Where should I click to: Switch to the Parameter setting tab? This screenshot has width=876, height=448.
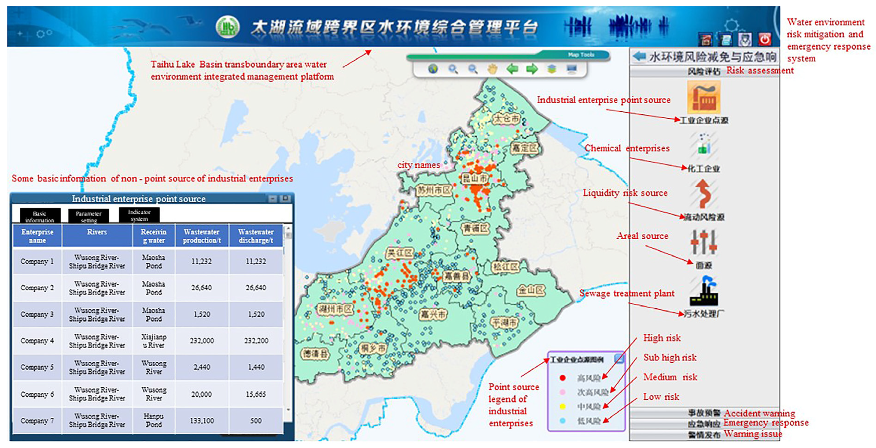click(x=89, y=216)
